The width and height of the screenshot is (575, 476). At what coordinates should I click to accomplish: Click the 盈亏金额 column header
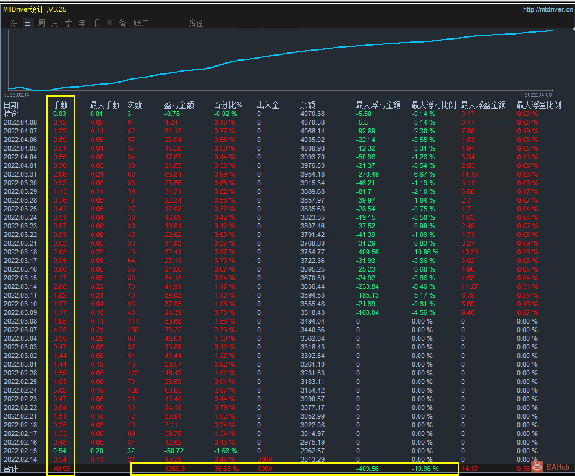[179, 106]
